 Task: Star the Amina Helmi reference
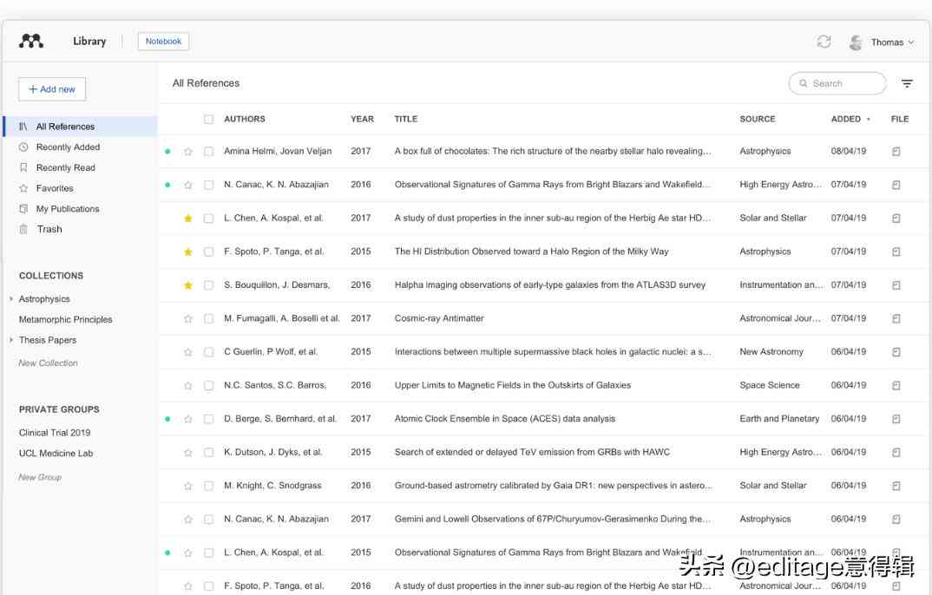click(188, 152)
